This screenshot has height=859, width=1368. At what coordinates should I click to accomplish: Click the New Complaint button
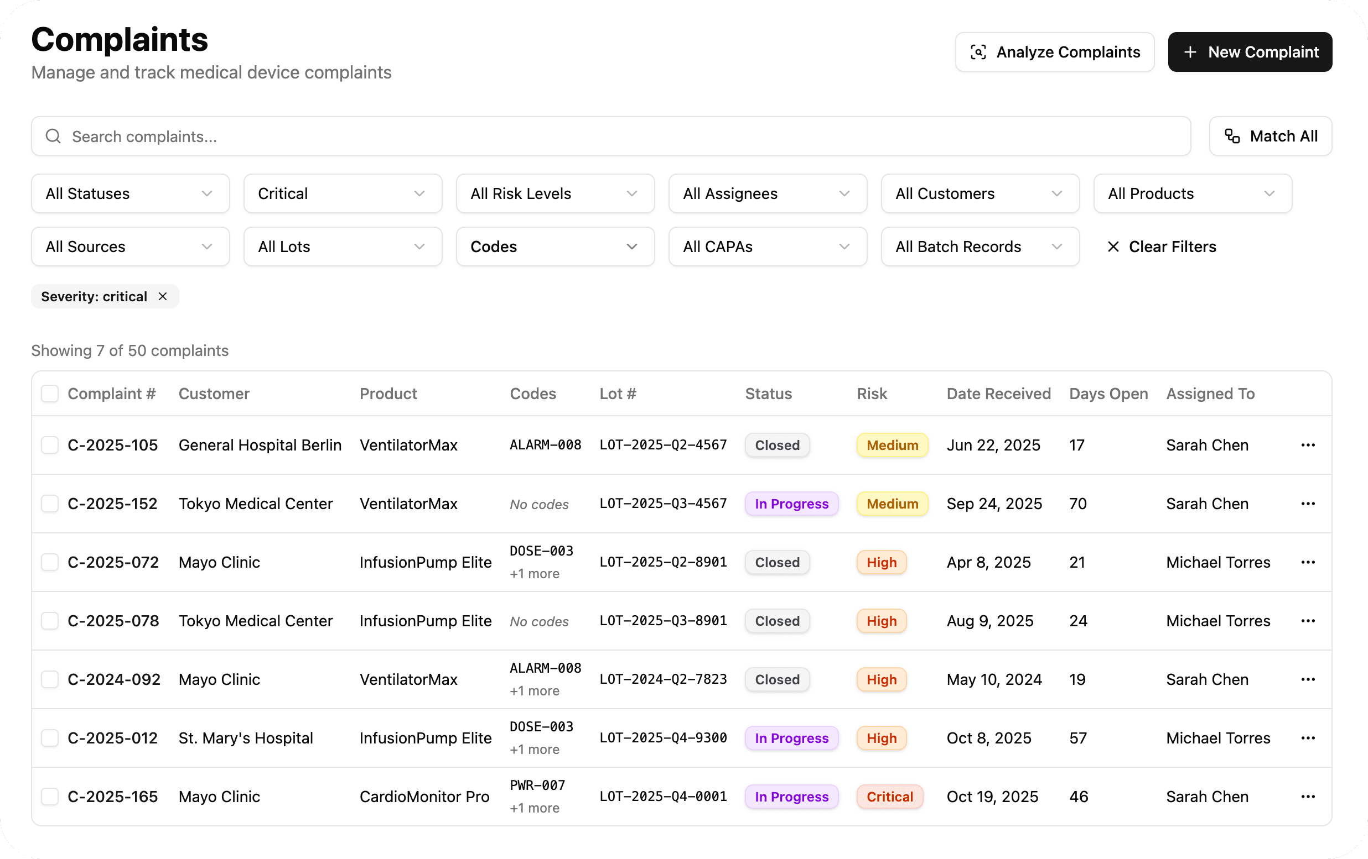point(1250,52)
